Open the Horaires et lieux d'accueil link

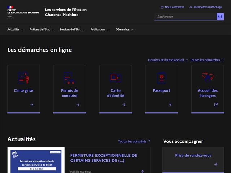pos(167,60)
